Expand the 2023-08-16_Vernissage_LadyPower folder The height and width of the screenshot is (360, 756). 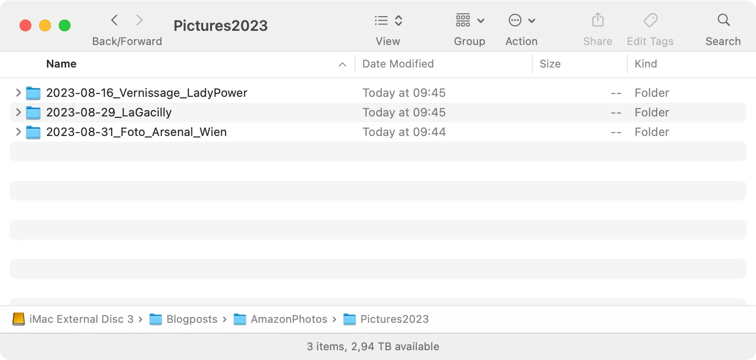tap(18, 92)
